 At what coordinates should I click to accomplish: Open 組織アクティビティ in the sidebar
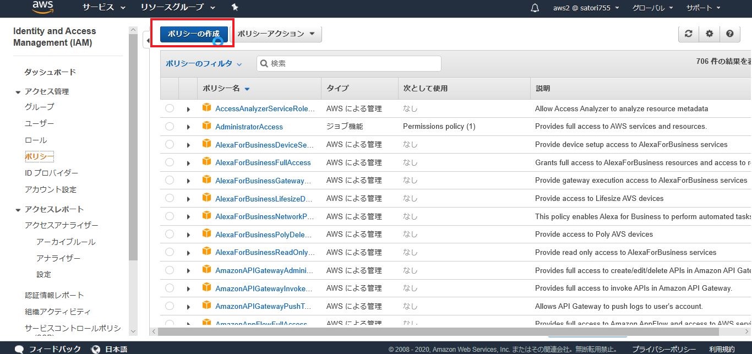[x=58, y=312]
